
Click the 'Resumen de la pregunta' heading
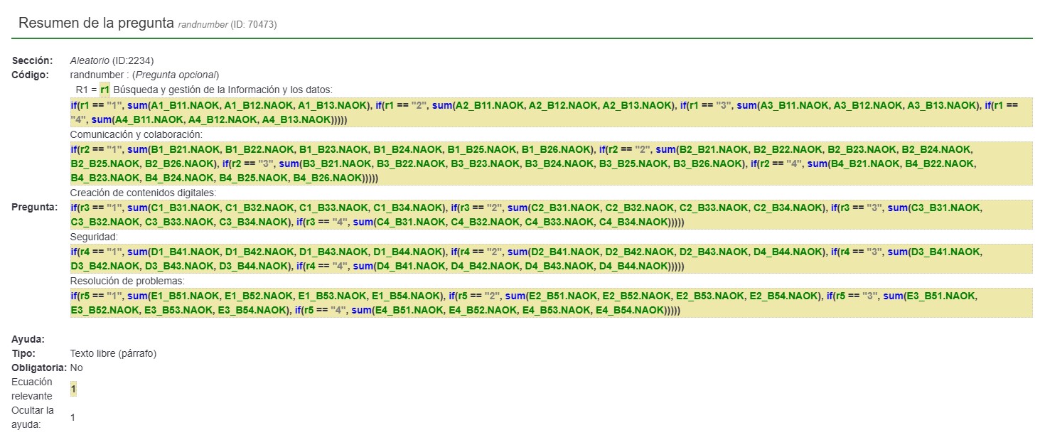96,23
